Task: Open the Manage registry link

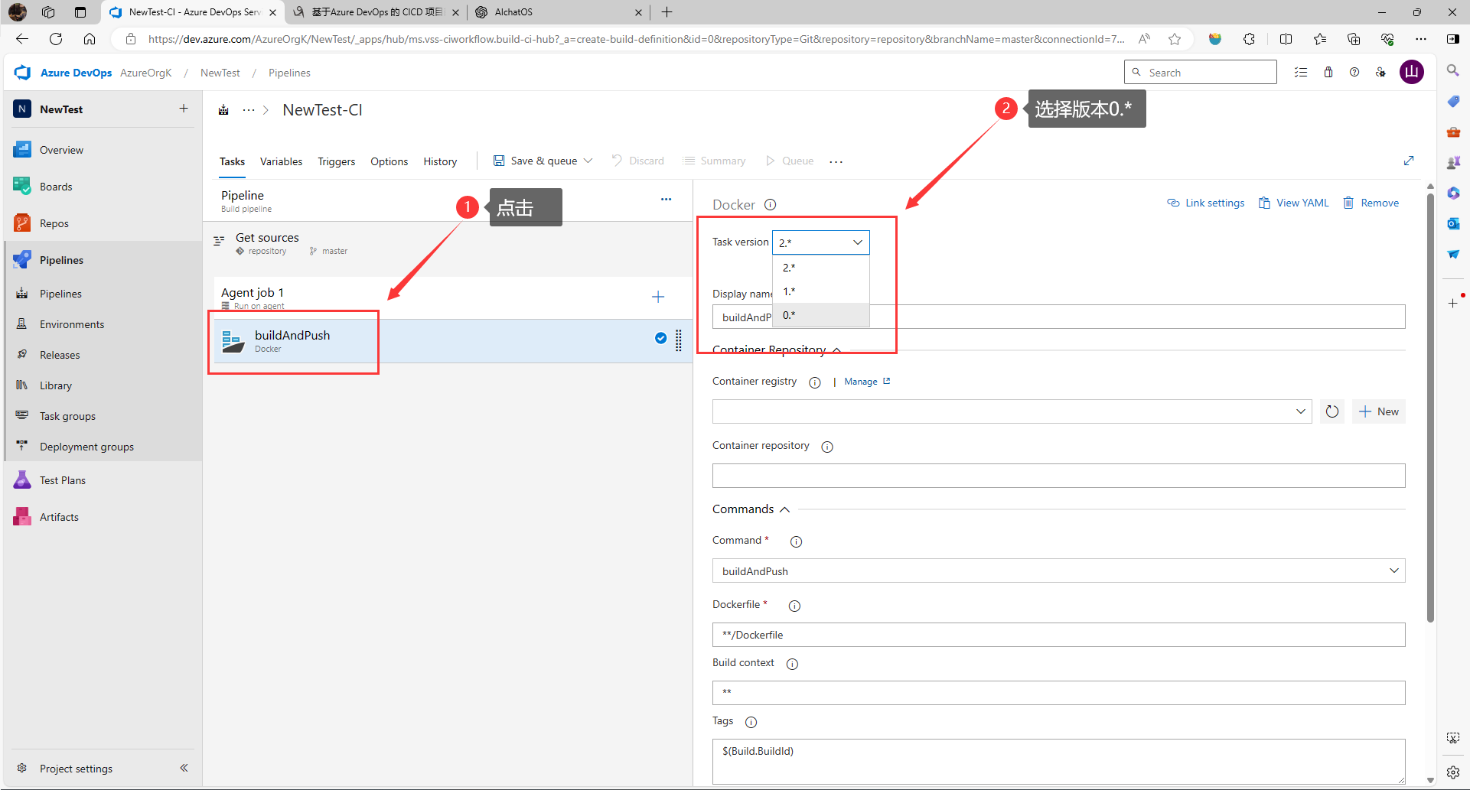Action: [x=867, y=382]
